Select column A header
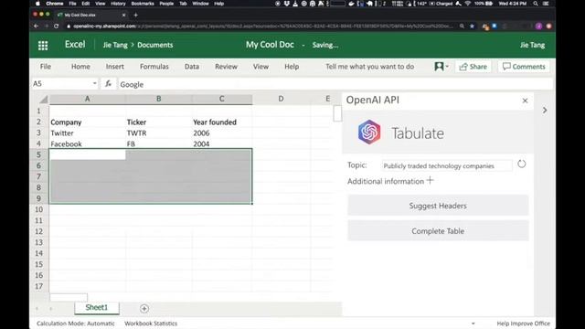This screenshot has height=329, width=585. 88,99
